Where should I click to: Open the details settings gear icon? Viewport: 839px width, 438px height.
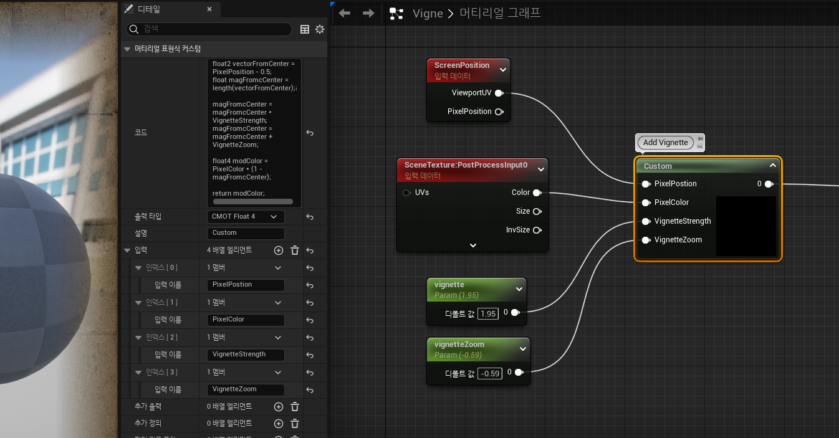coord(320,29)
